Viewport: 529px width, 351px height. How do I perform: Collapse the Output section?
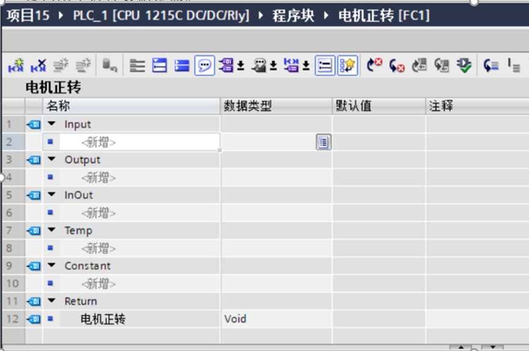pos(51,159)
